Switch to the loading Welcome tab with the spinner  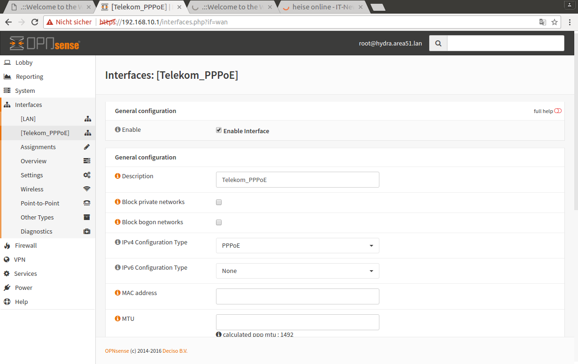232,7
